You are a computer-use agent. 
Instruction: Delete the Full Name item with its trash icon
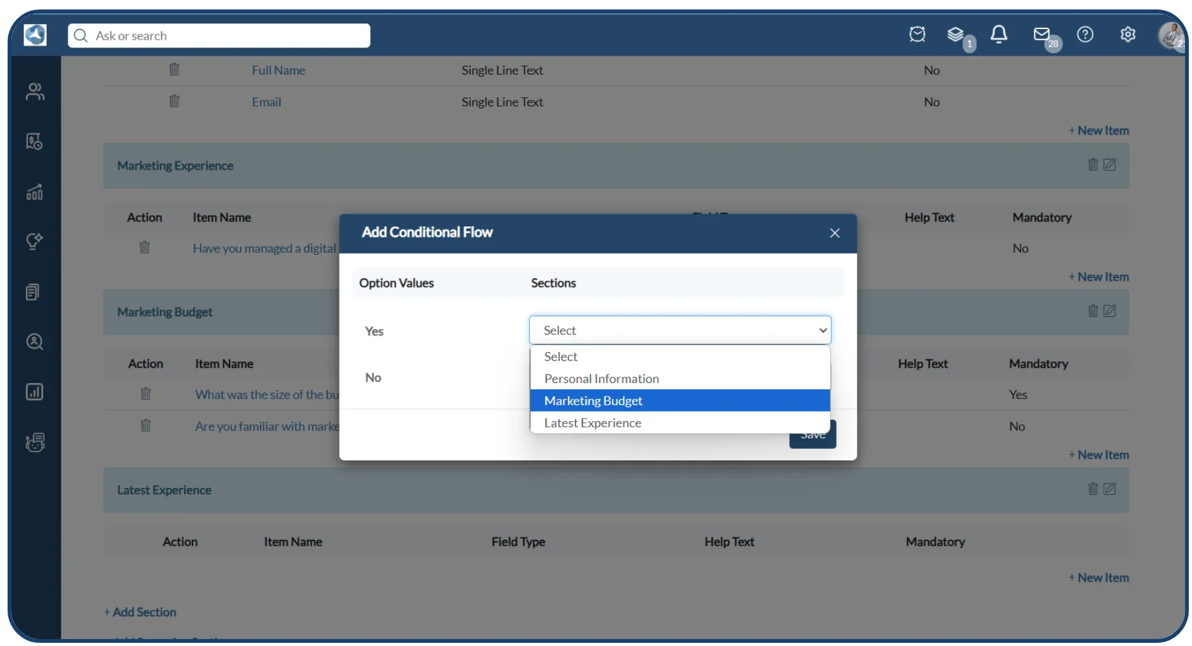coord(175,69)
